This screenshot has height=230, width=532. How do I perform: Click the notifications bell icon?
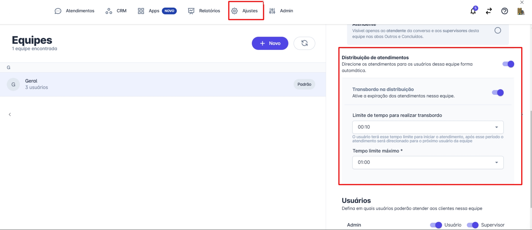click(473, 11)
